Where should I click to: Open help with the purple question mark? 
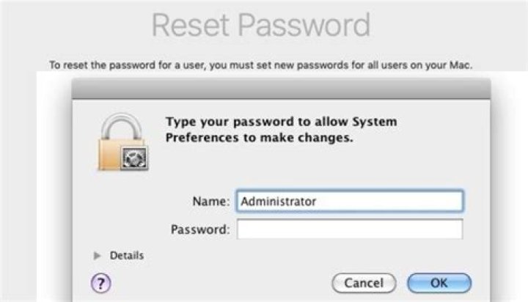[100, 281]
